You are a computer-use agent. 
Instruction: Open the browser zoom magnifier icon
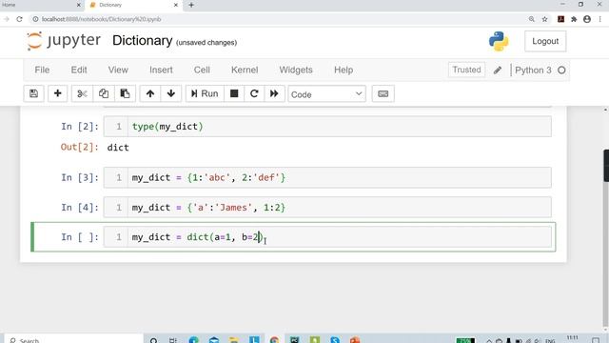[x=531, y=19]
